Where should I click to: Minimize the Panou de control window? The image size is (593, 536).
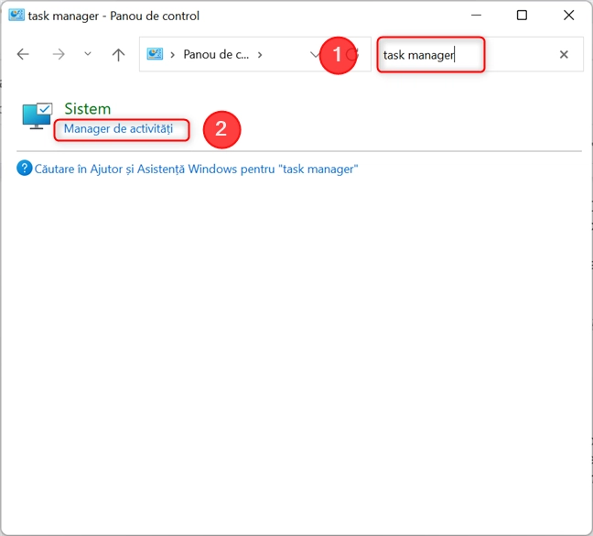click(476, 16)
